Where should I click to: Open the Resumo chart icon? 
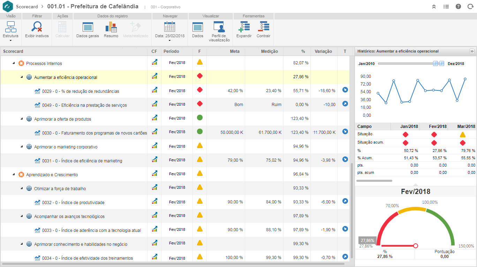111,27
